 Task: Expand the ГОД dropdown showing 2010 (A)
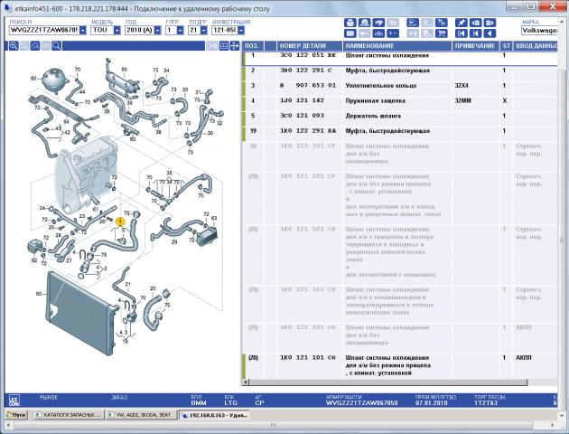(x=157, y=30)
